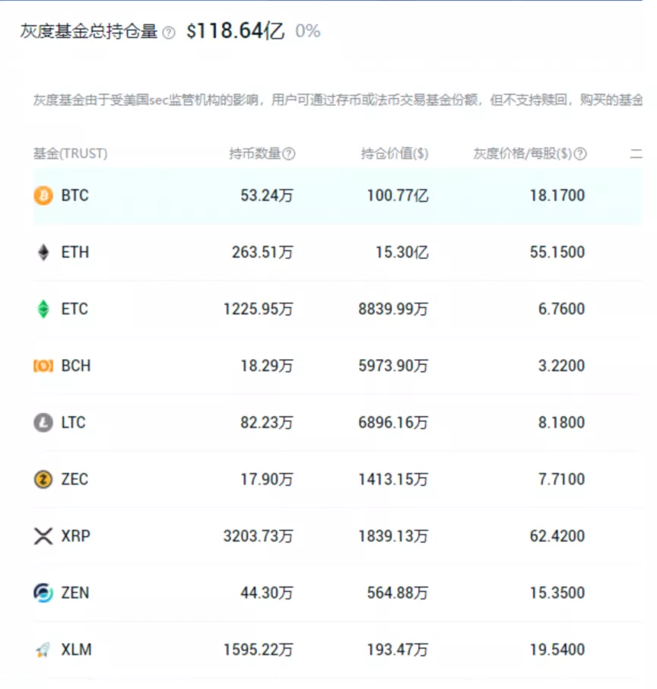Screen dimensions: 657x689
Task: Click XRP share price 62.4200
Action: [557, 536]
